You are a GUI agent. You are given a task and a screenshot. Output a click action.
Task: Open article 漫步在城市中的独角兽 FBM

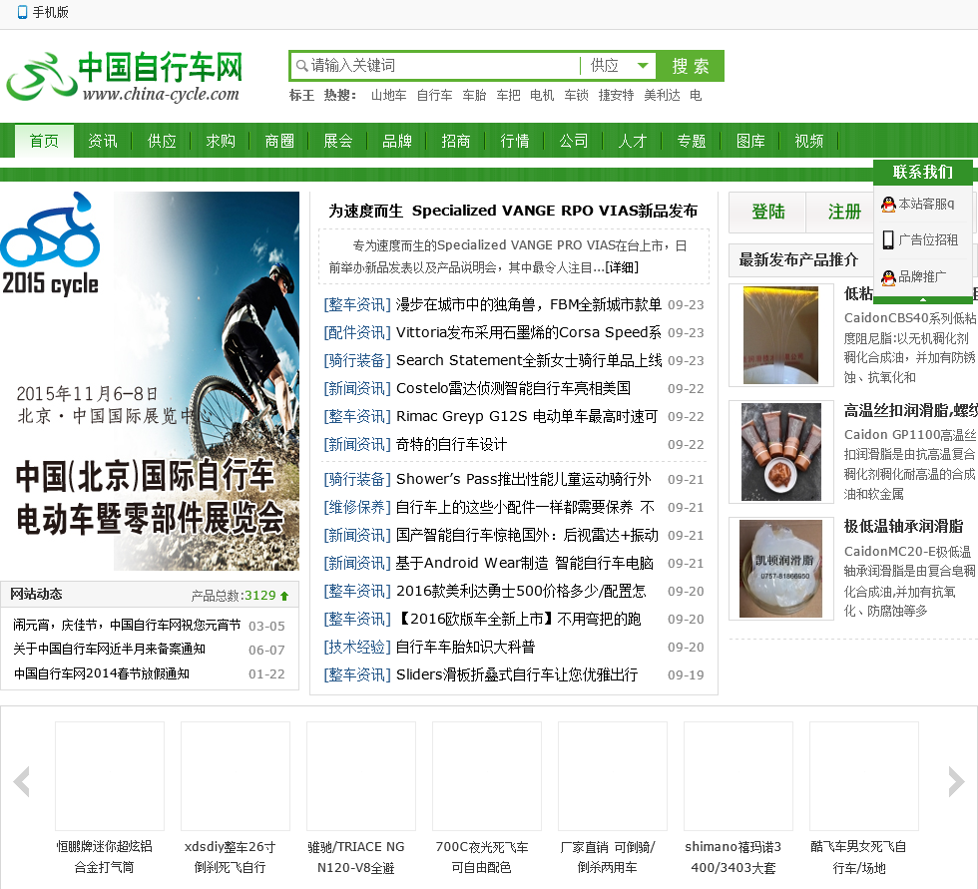coord(528,304)
